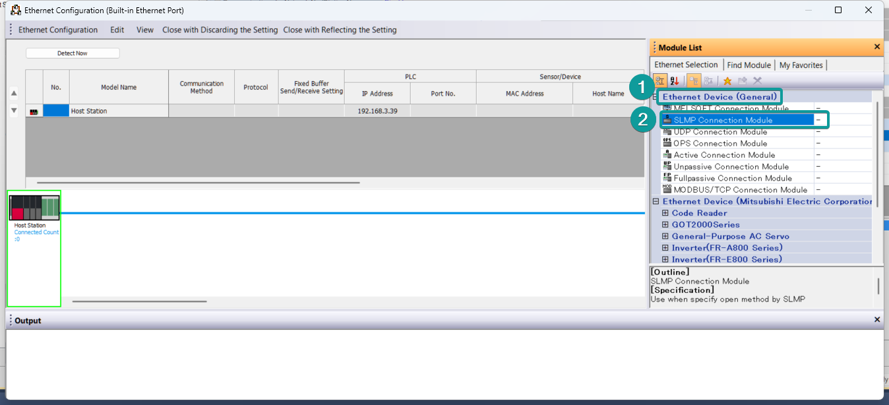
Task: Select the UDP Connection Module icon
Action: [667, 131]
